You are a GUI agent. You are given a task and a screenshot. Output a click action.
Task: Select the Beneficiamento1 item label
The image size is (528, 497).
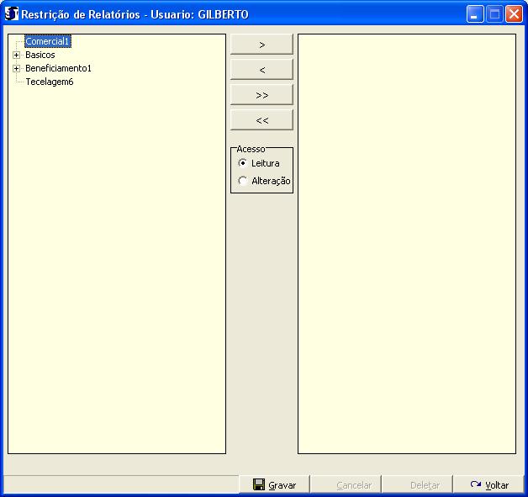click(x=58, y=68)
